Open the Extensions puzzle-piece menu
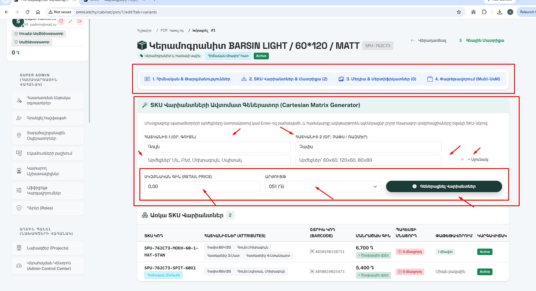This screenshot has height=291, width=536. click(484, 12)
